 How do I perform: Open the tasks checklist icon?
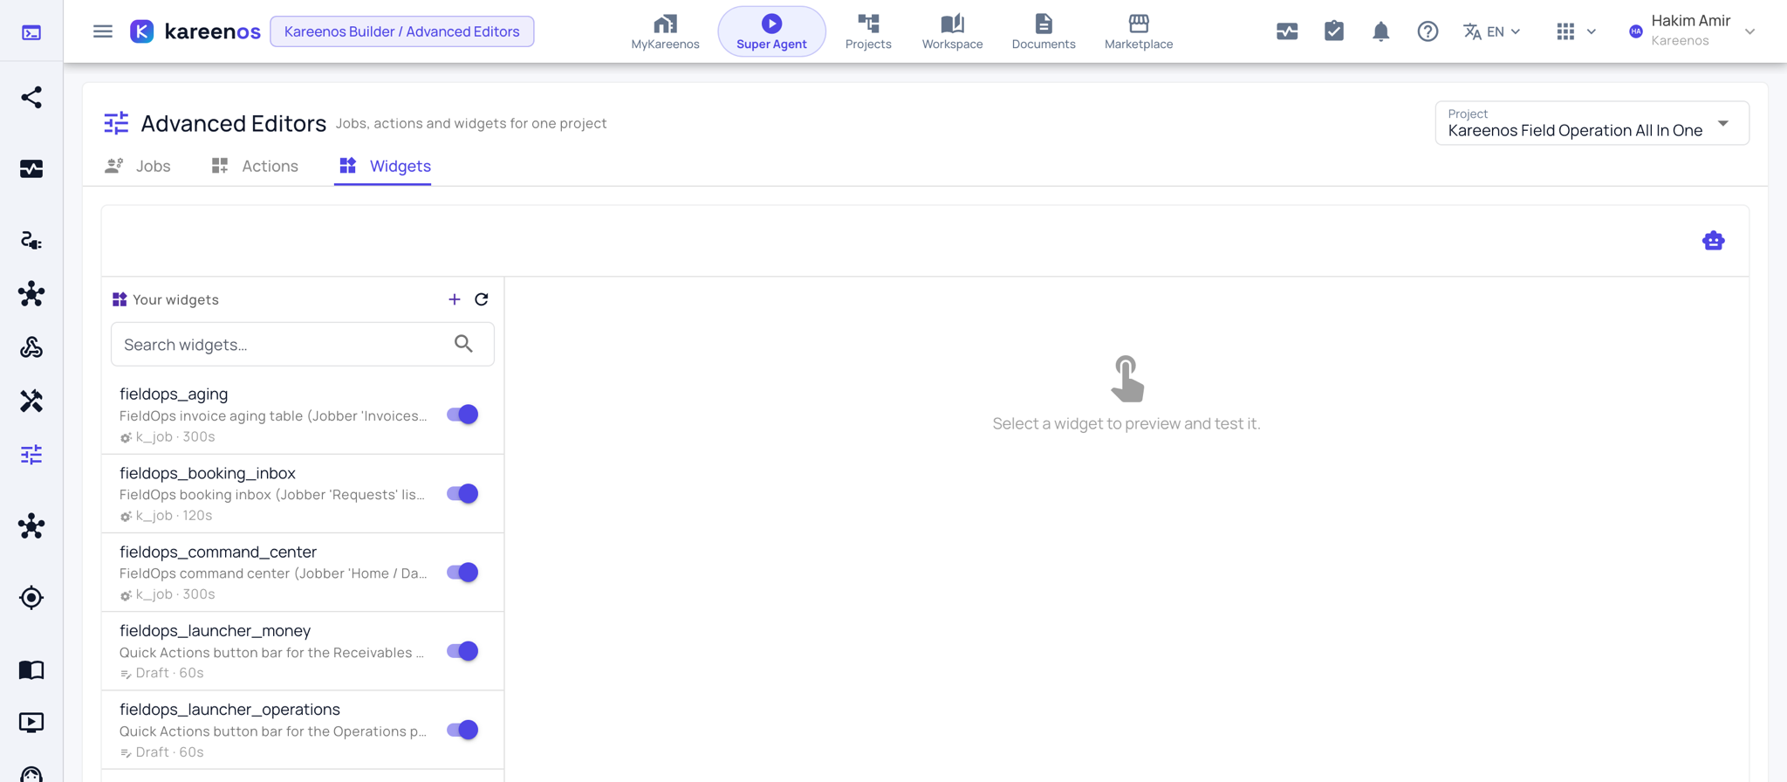(1334, 31)
